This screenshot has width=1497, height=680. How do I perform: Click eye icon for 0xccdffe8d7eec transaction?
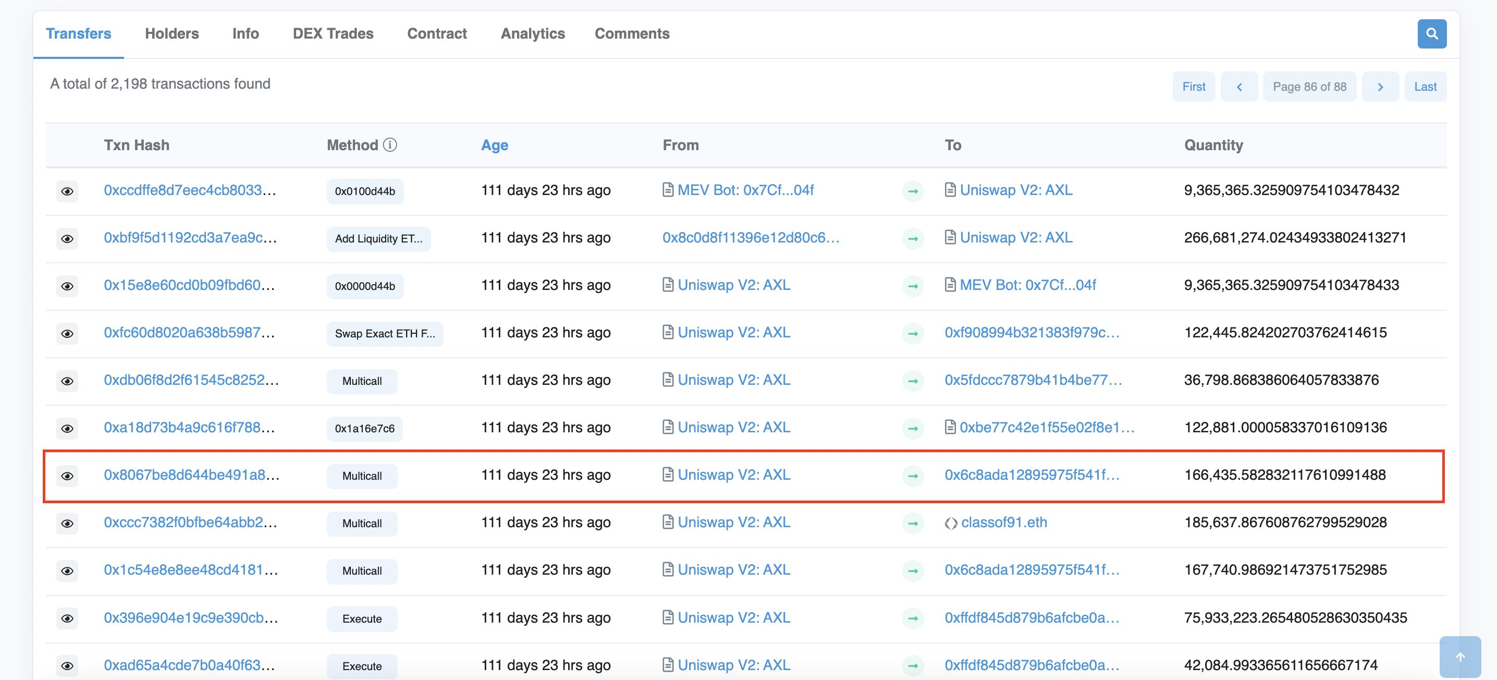click(67, 191)
